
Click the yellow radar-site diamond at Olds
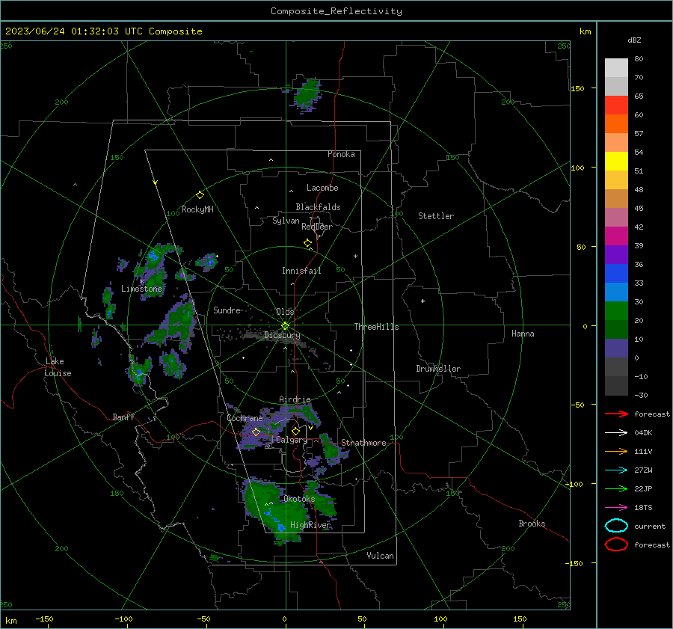[285, 326]
